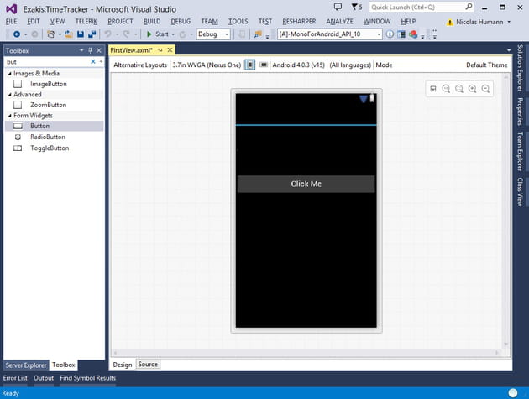Save the current file with the floppy icon
Viewport: 529px width, 399px height.
click(81, 34)
